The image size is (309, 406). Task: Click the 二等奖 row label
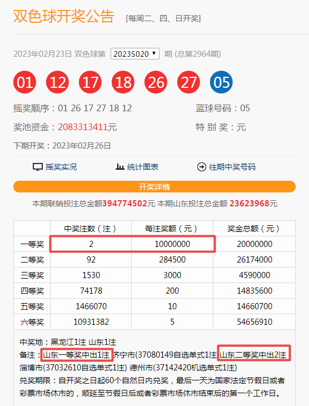[x=32, y=260]
